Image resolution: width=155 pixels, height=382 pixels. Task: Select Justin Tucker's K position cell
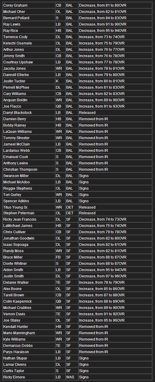click(x=60, y=81)
